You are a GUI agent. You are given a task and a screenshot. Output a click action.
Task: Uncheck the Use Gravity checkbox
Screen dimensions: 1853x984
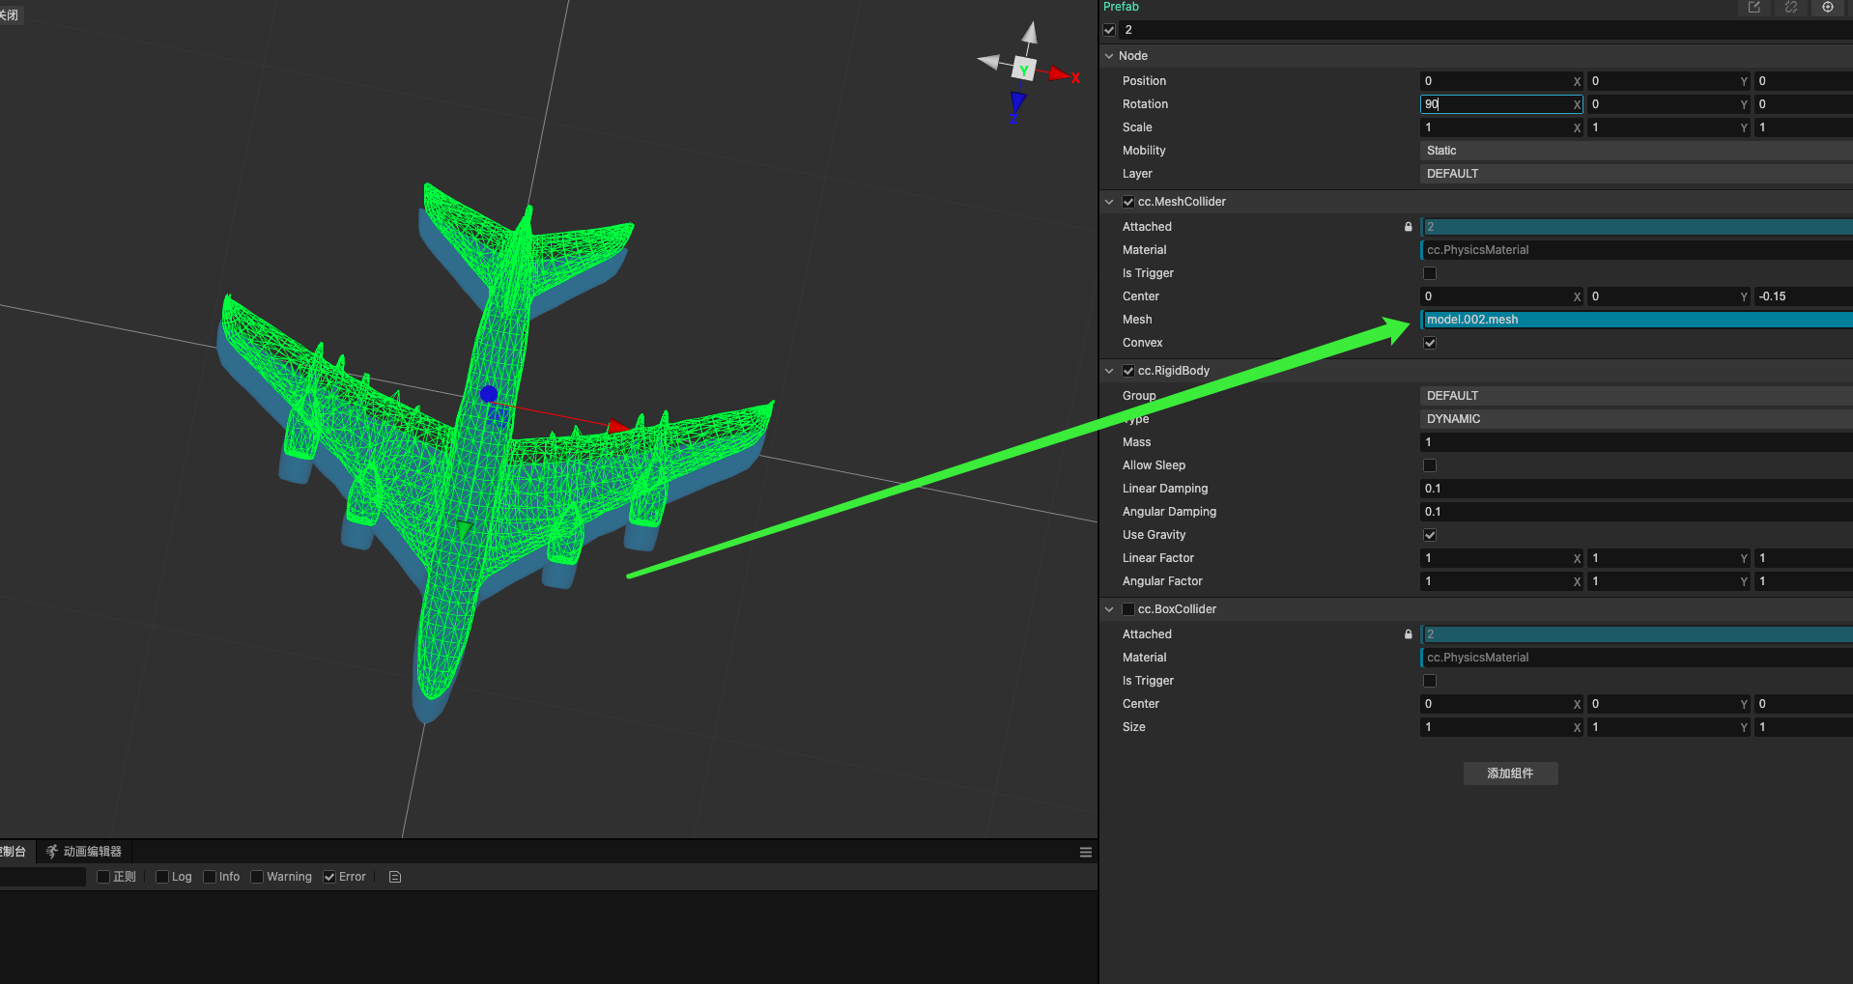click(x=1430, y=535)
